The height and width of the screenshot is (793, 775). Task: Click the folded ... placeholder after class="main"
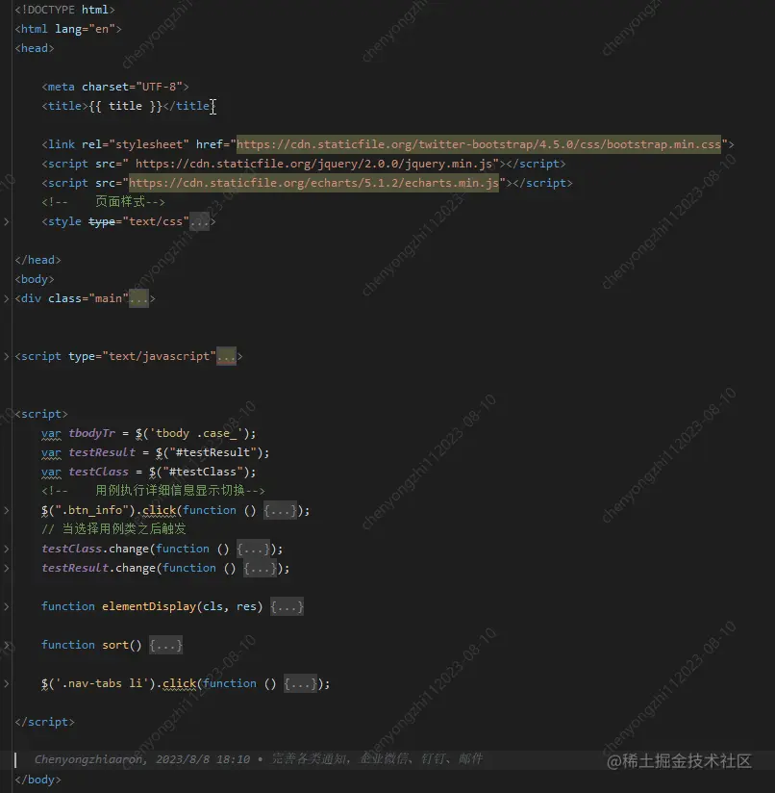point(138,298)
